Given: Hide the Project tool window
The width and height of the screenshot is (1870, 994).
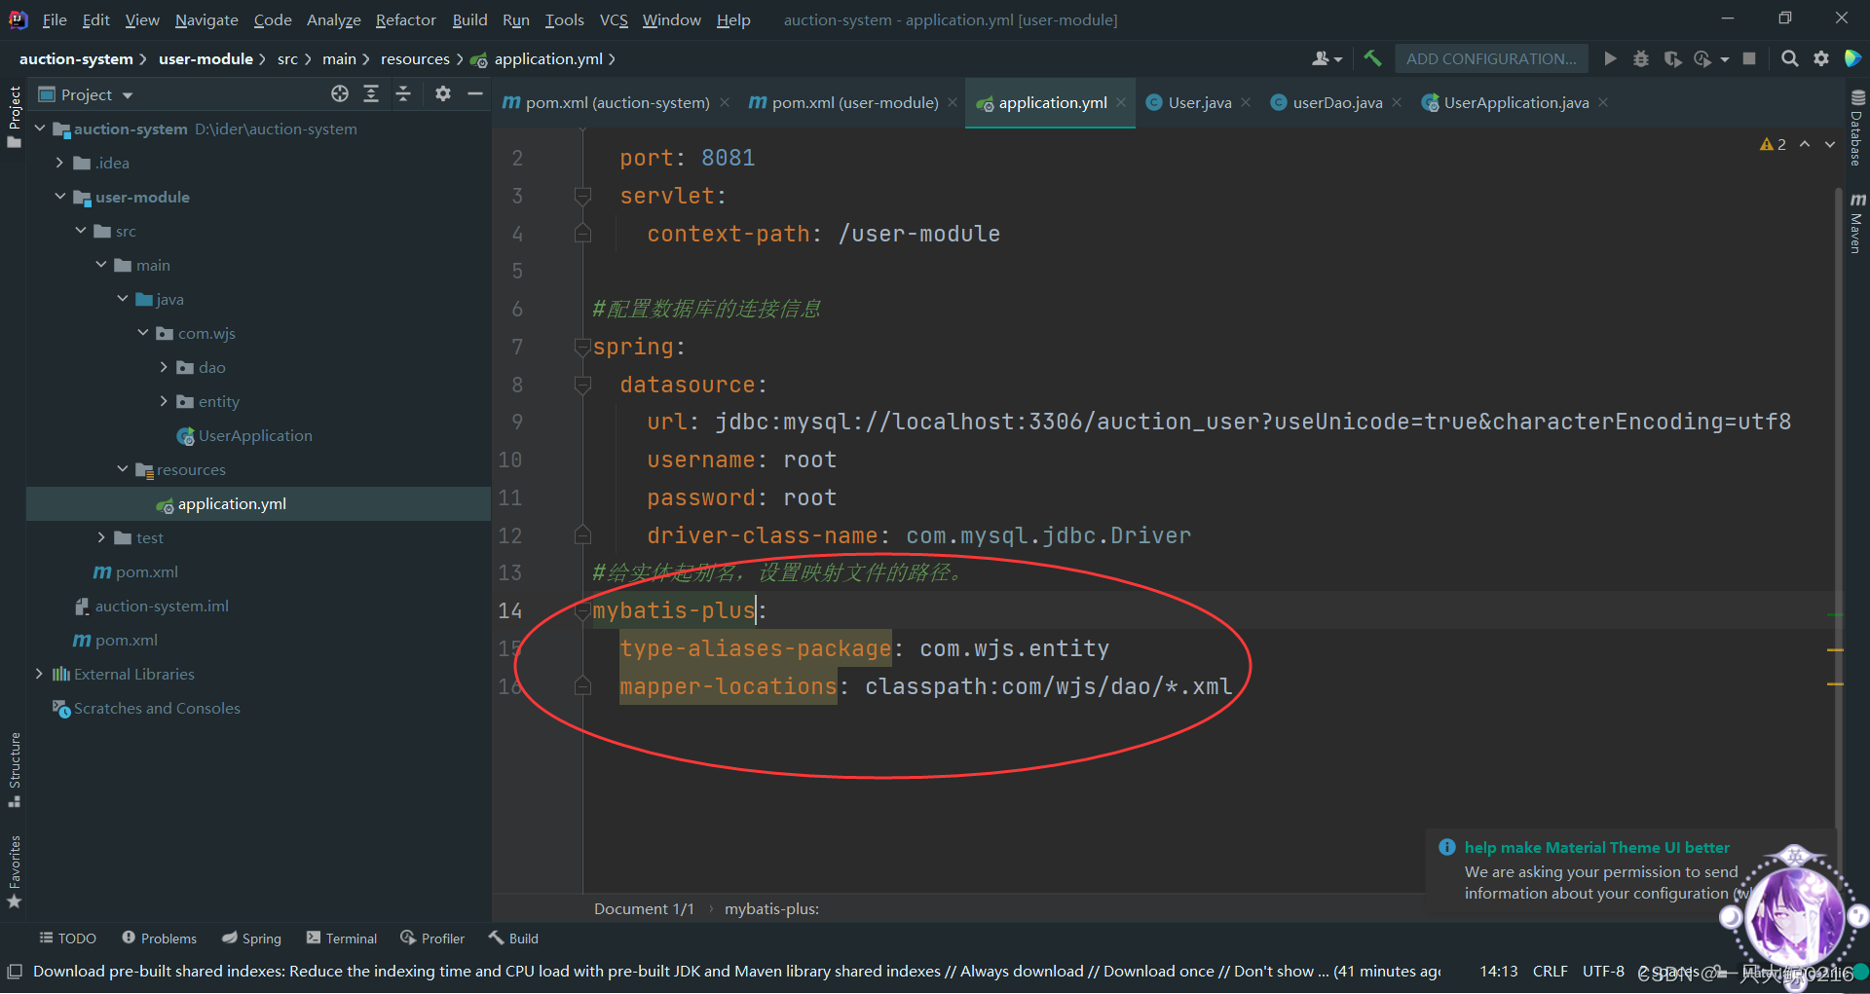Looking at the screenshot, I should pyautogui.click(x=475, y=93).
